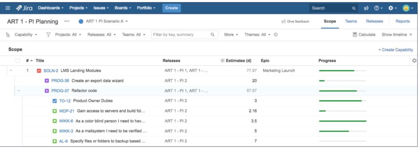Click the AL-6 green story icon
Screen dimensions: 420x148
(x=55, y=141)
